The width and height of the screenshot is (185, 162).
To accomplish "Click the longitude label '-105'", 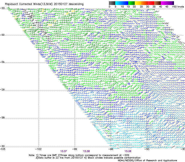I will click(x=2, y=149).
